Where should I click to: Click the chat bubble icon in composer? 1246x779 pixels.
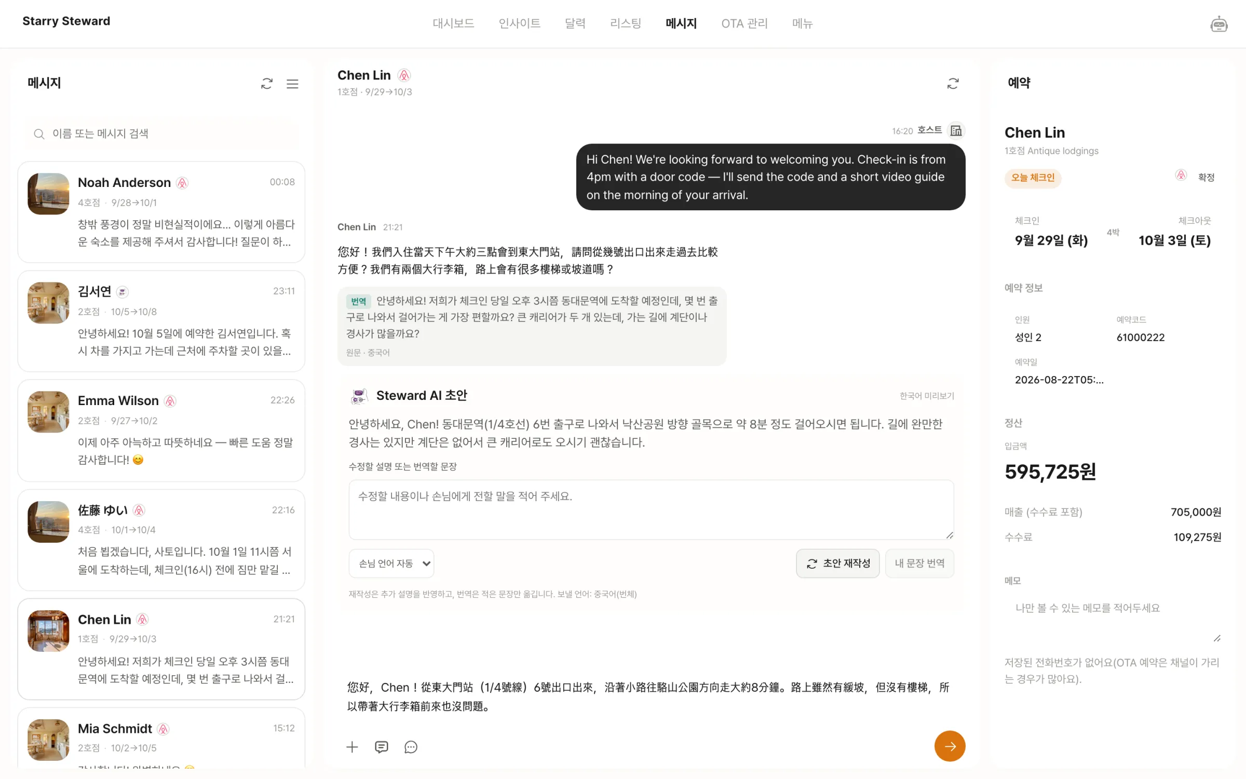click(411, 747)
